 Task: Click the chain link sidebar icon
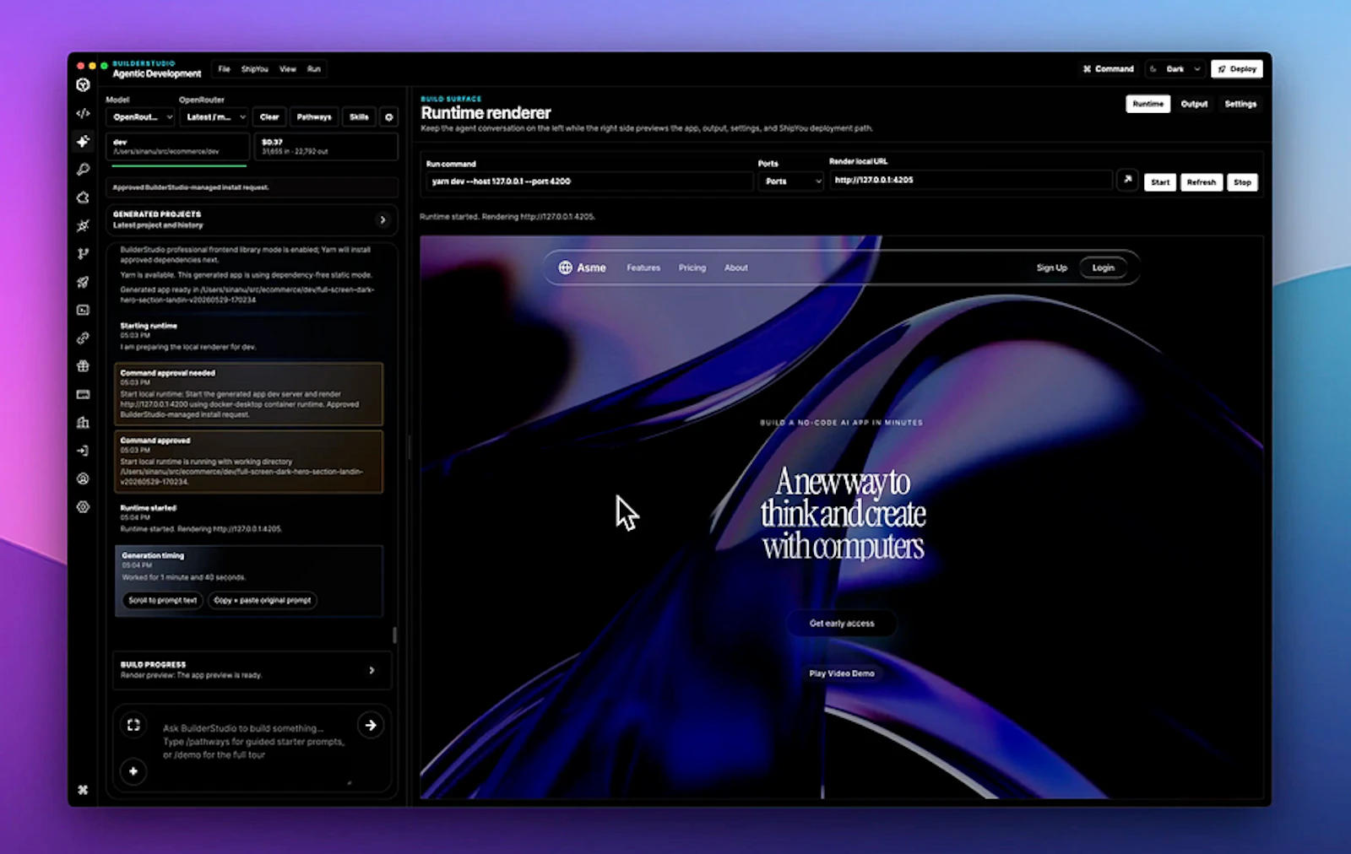(x=83, y=338)
